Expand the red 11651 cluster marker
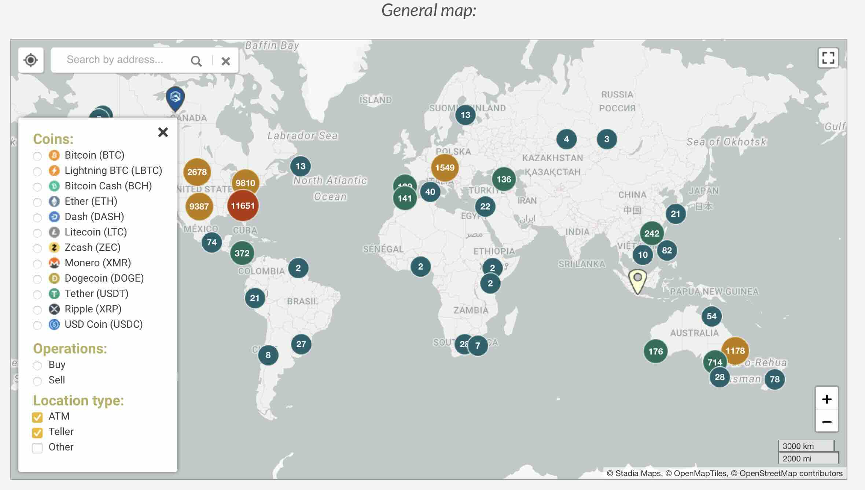The image size is (865, 490). pos(243,206)
